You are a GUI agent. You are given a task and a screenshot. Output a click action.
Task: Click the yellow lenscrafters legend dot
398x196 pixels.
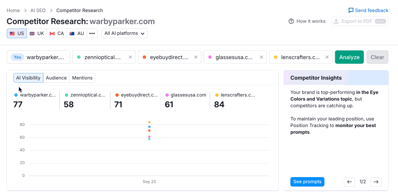tap(217, 95)
